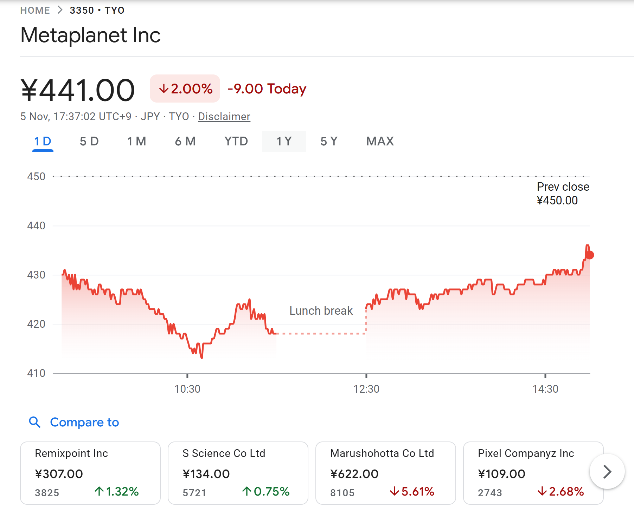Open the Disclaimer link

(x=224, y=116)
